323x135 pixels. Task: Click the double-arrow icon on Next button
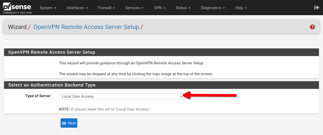point(64,123)
